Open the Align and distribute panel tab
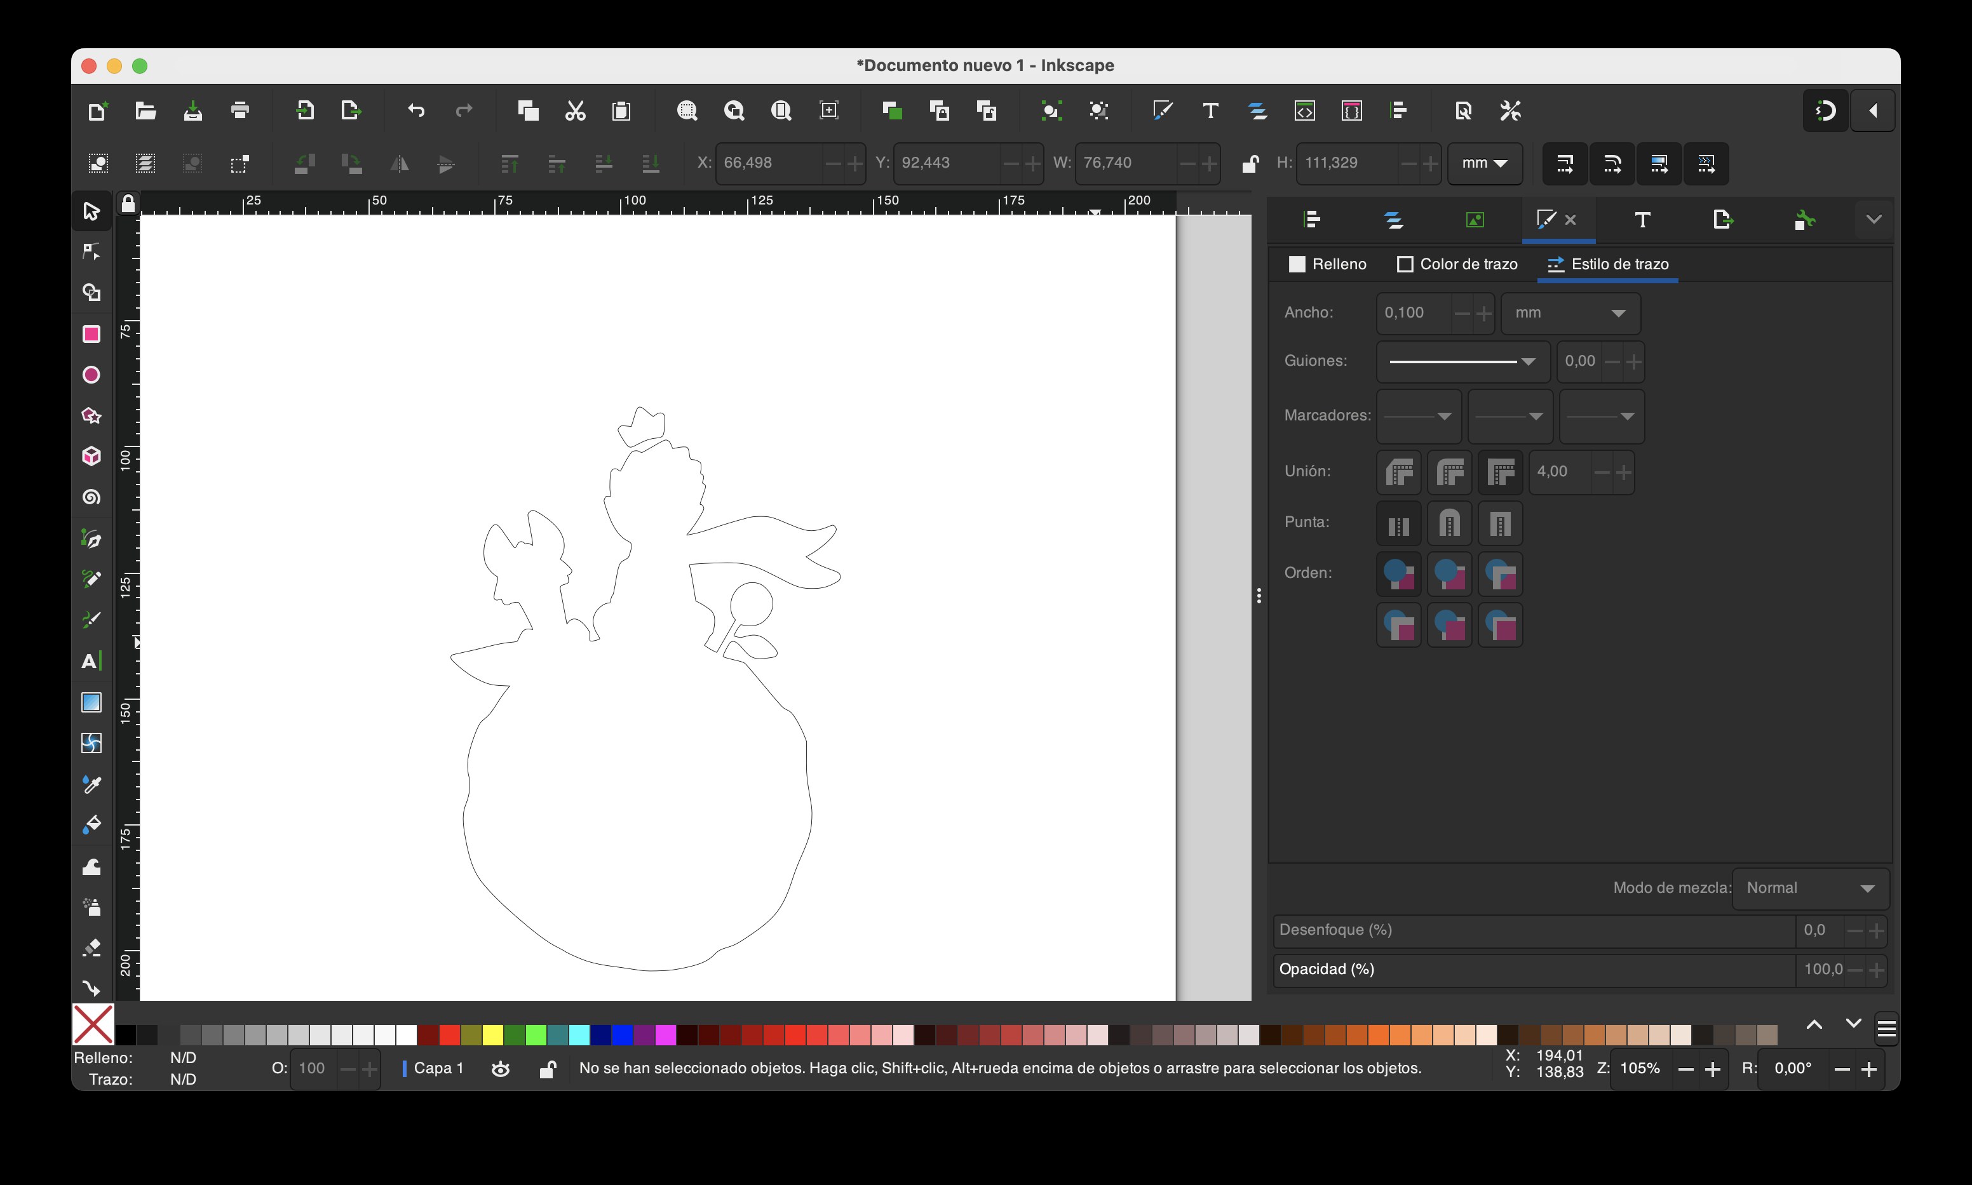 [x=1311, y=220]
